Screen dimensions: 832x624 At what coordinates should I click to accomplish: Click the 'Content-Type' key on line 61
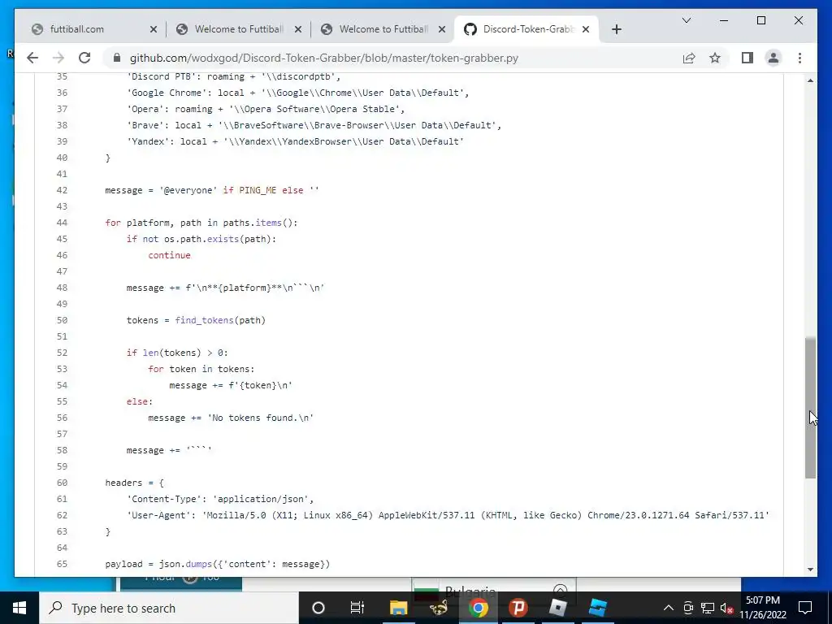pyautogui.click(x=164, y=499)
